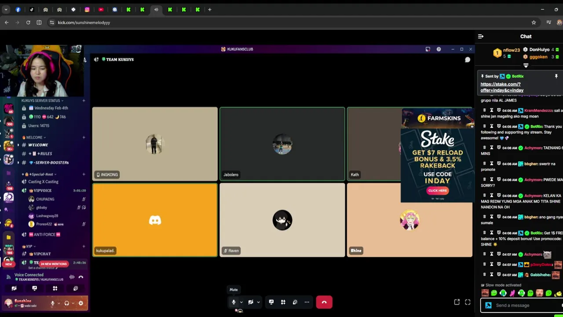
Task: Mute the microphone in the call toolbar
Action: pos(234,302)
